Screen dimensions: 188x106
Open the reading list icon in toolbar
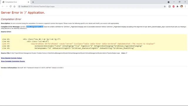tap(169, 6)
